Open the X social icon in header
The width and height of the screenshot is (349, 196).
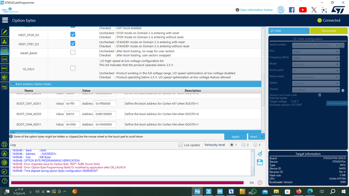[314, 10]
